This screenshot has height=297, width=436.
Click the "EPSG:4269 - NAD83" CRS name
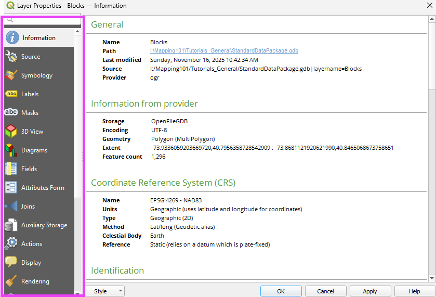(176, 200)
